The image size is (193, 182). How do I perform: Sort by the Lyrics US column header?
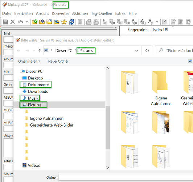160,30
